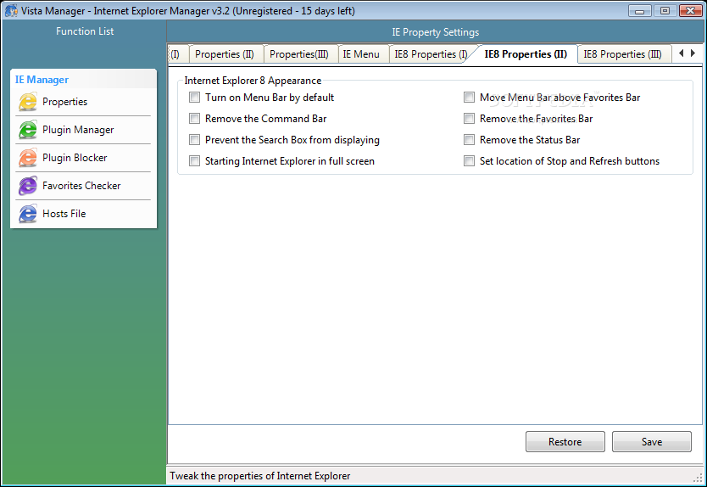Click the purple Favorites Checker icon

[27, 186]
